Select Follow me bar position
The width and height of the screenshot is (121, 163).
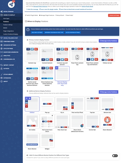[107, 54]
